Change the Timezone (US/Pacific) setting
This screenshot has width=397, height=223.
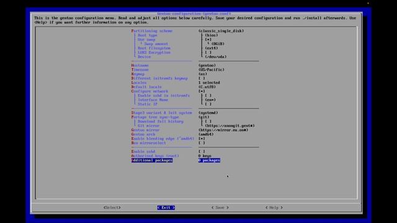point(178,69)
